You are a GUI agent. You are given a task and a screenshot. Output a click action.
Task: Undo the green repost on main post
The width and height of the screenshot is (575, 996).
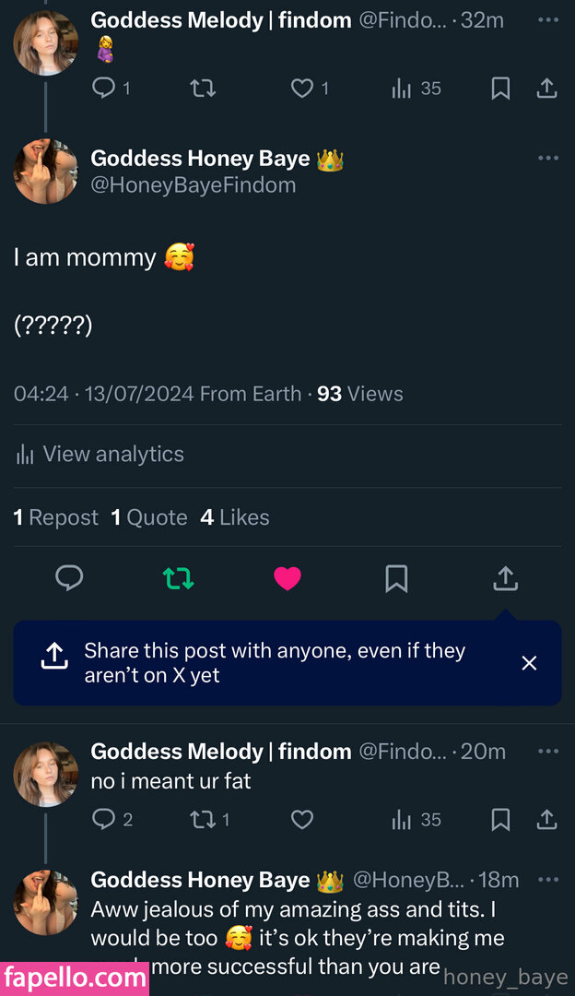(178, 578)
